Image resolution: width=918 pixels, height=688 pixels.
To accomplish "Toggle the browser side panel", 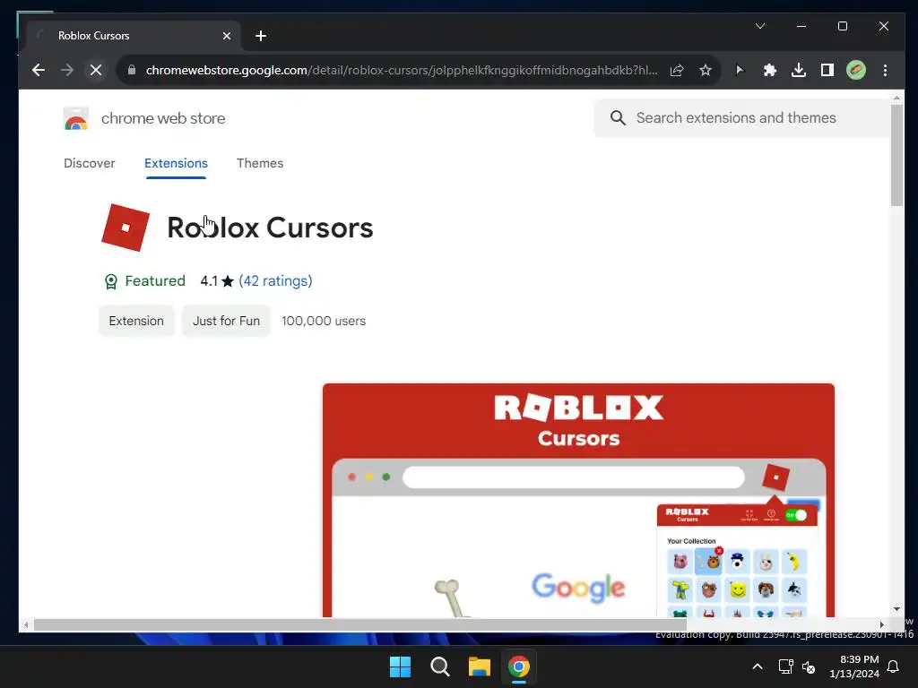I will [827, 70].
